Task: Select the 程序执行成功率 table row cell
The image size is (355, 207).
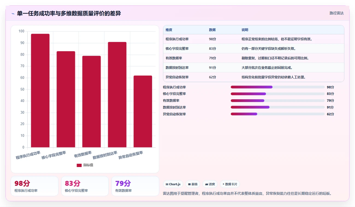Action: pos(177,39)
